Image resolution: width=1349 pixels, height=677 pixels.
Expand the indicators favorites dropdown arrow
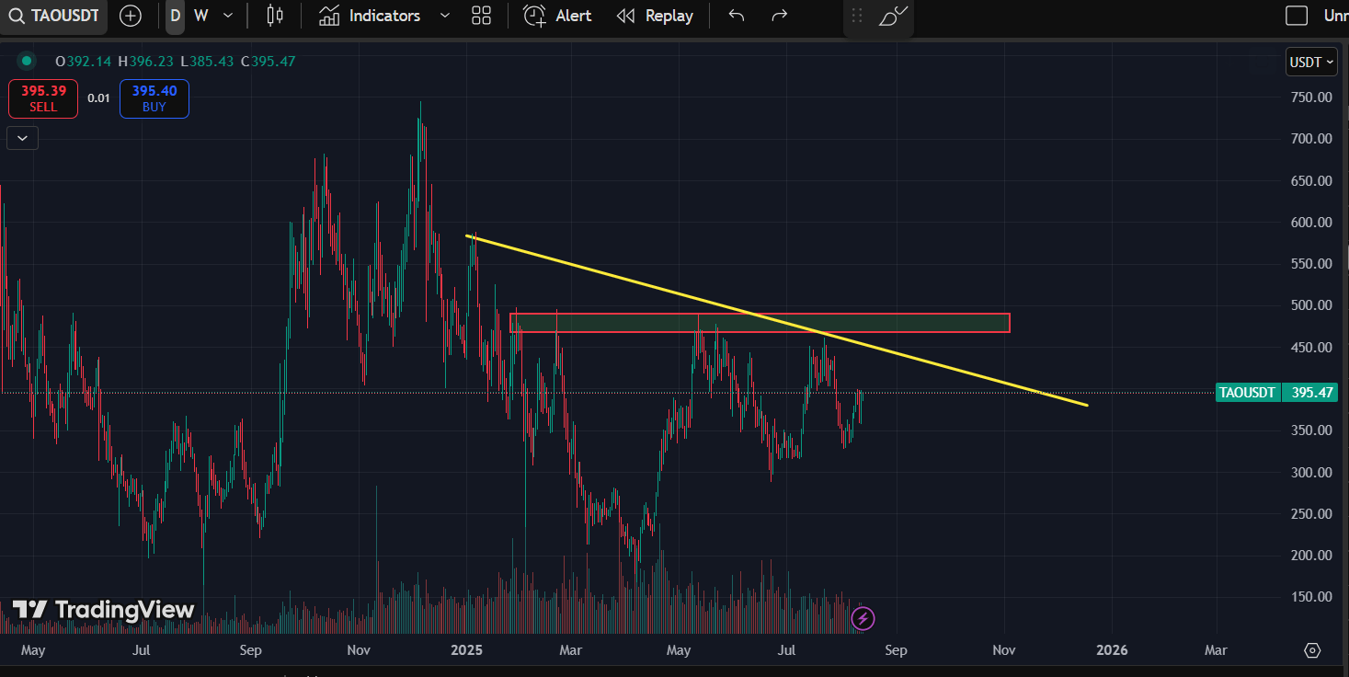tap(445, 16)
